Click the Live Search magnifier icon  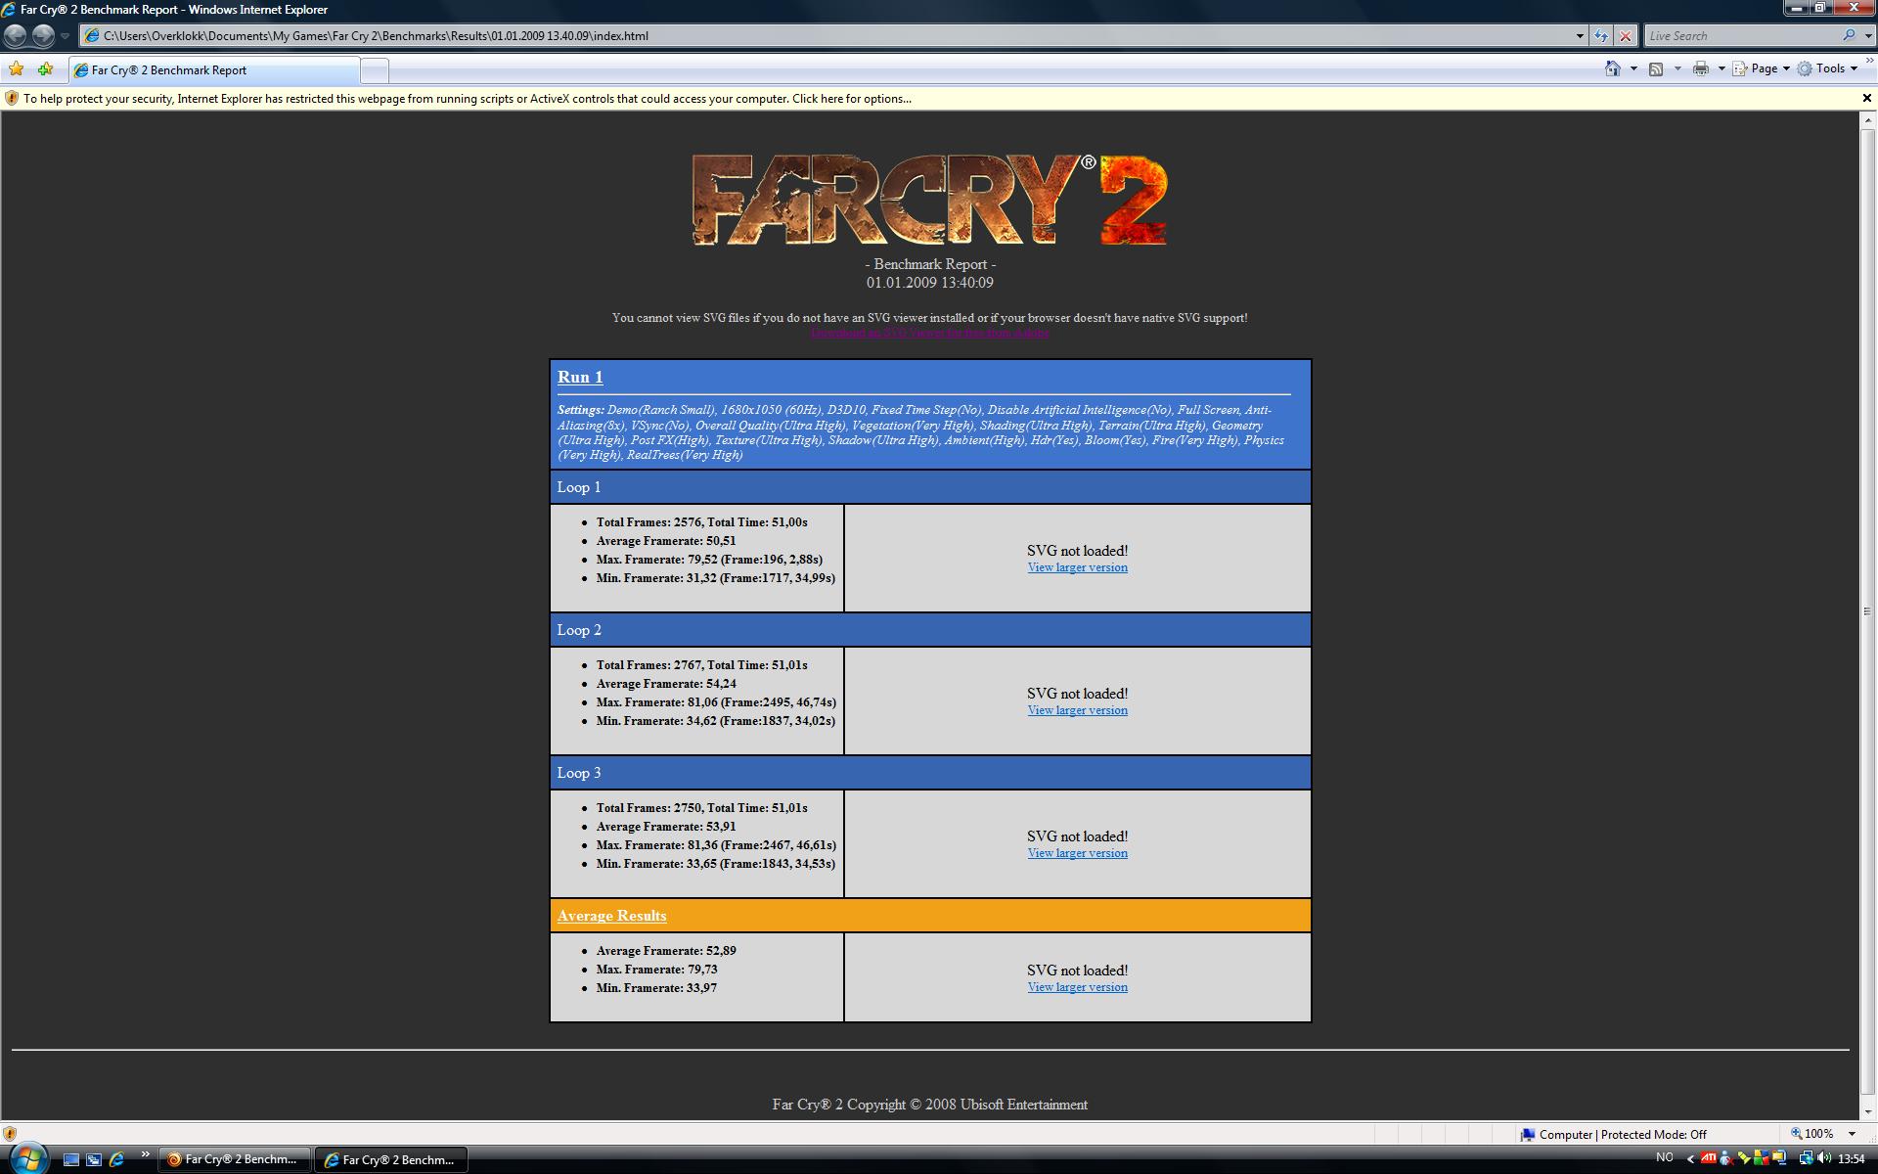point(1849,35)
